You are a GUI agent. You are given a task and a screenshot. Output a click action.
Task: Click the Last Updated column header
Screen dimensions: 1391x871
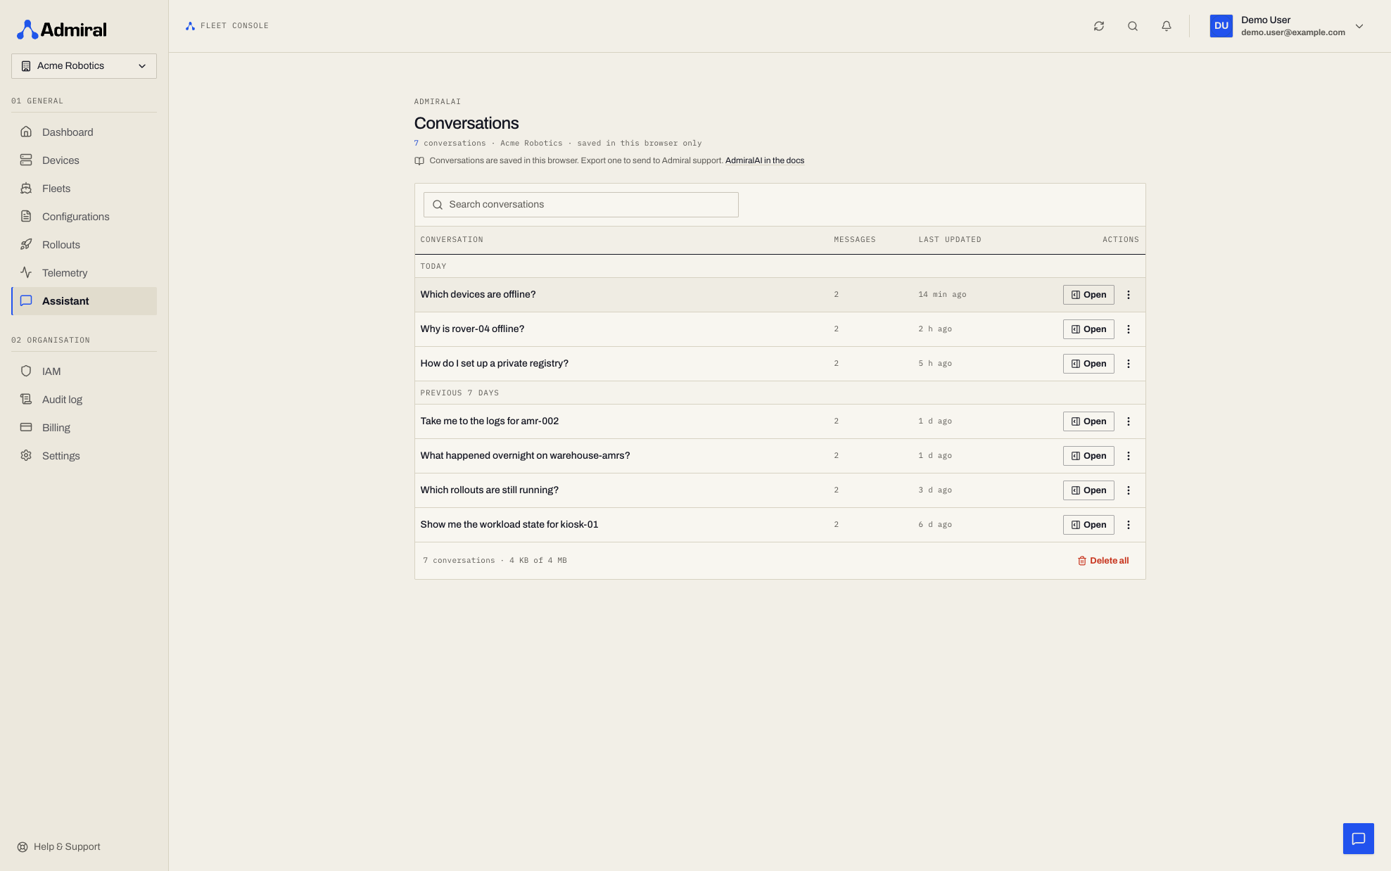[x=949, y=240]
